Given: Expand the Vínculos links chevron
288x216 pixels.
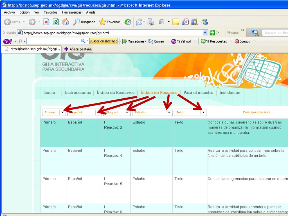Looking at the screenshot, I should point(243,30).
